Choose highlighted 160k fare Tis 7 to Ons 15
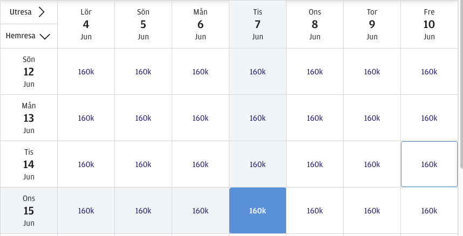This screenshot has width=463, height=236. (x=257, y=211)
